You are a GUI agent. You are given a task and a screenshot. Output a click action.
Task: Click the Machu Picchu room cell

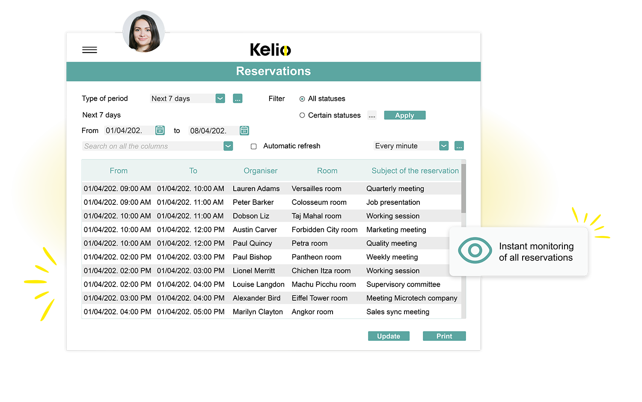click(324, 284)
